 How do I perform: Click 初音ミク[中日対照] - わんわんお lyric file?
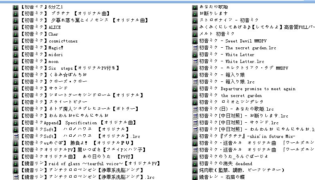[x=257, y=129]
